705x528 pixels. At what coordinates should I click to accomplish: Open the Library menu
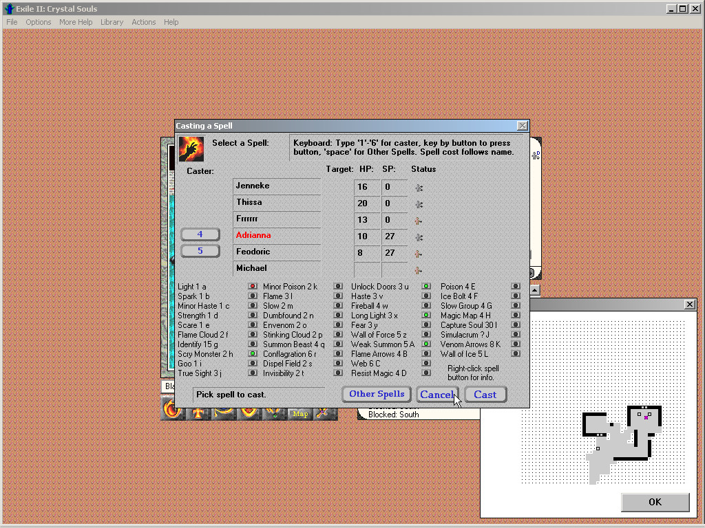(x=112, y=22)
